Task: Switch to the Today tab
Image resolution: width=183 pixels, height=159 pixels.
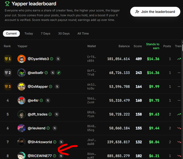Action: 29,33
